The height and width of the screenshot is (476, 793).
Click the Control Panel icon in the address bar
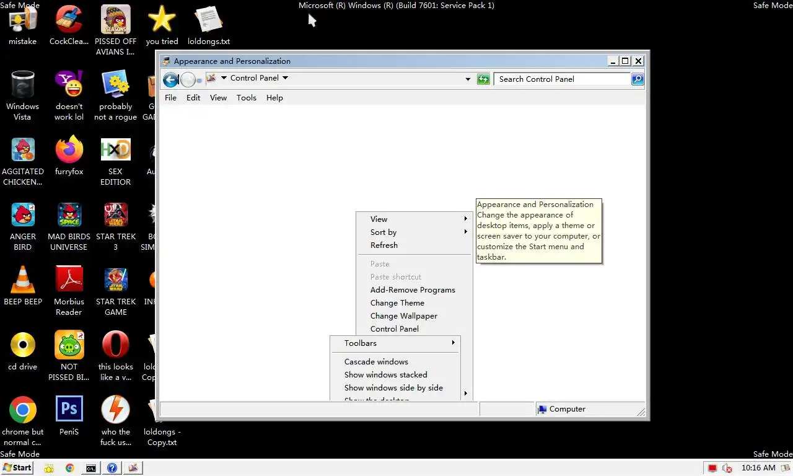211,78
